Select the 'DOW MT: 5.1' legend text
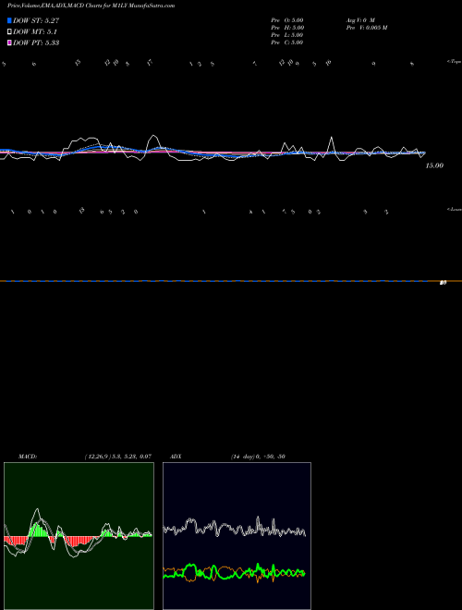The image size is (462, 610). (x=35, y=31)
